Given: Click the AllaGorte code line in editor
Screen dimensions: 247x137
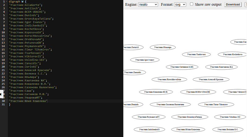Looking at the screenshot, I should pyautogui.click(x=26, y=5).
